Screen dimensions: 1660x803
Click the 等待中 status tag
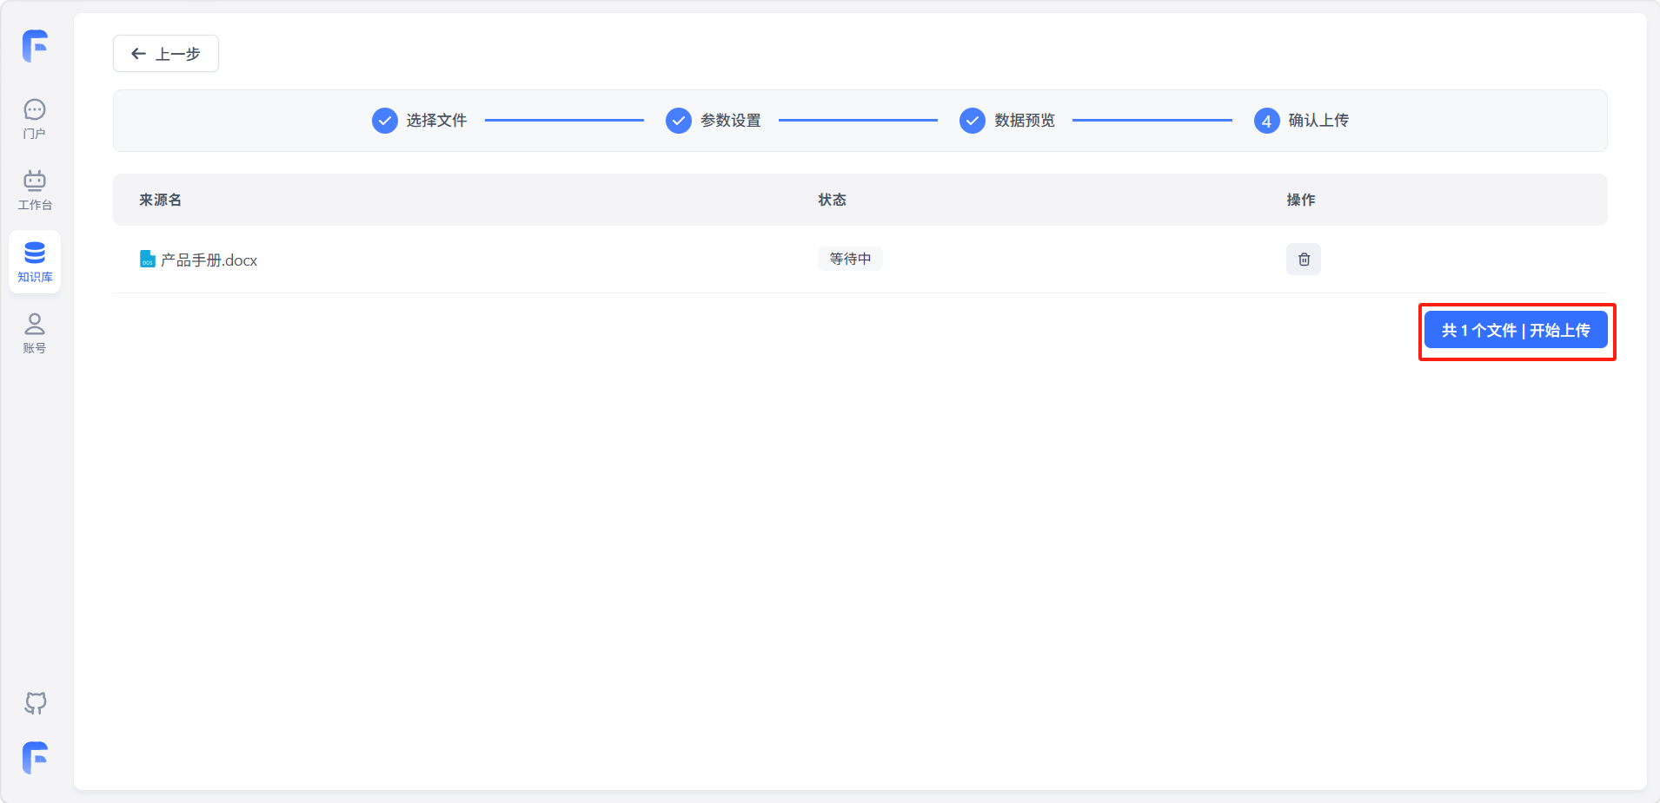[849, 259]
